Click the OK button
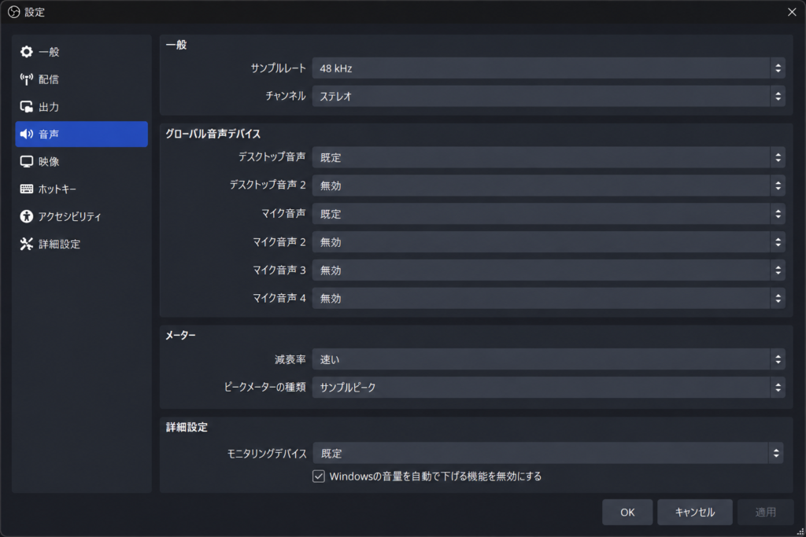The height and width of the screenshot is (537, 806). (627, 513)
